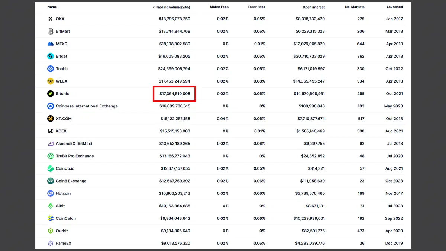
Task: Click the CoinCatch exchange logo icon
Action: (51, 218)
